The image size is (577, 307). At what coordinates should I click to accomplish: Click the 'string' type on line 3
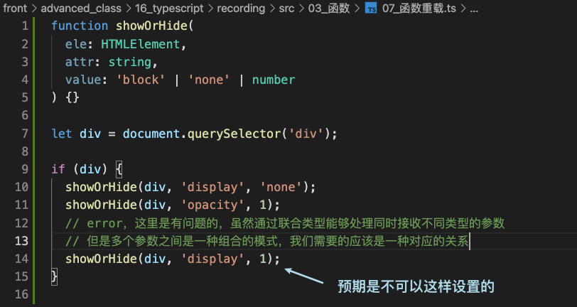pyautogui.click(x=129, y=63)
